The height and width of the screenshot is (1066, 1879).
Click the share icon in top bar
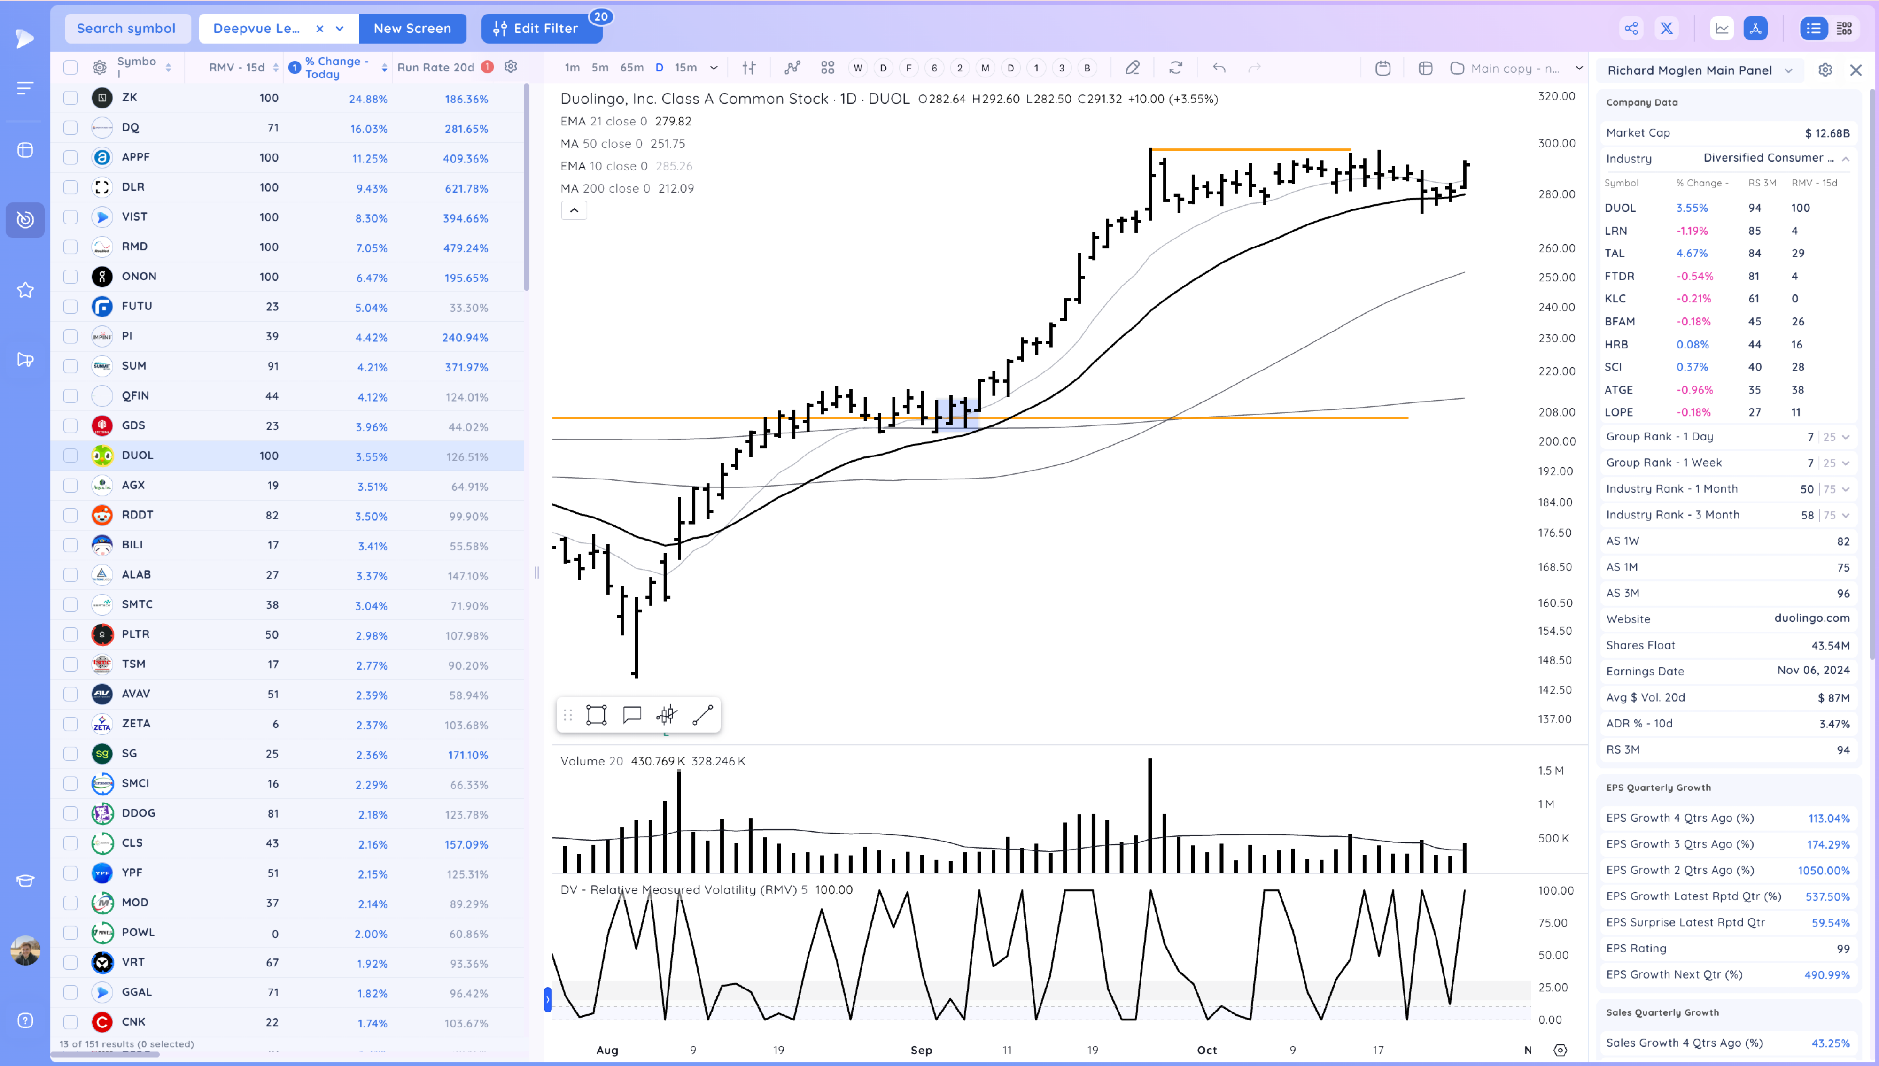[x=1631, y=29]
